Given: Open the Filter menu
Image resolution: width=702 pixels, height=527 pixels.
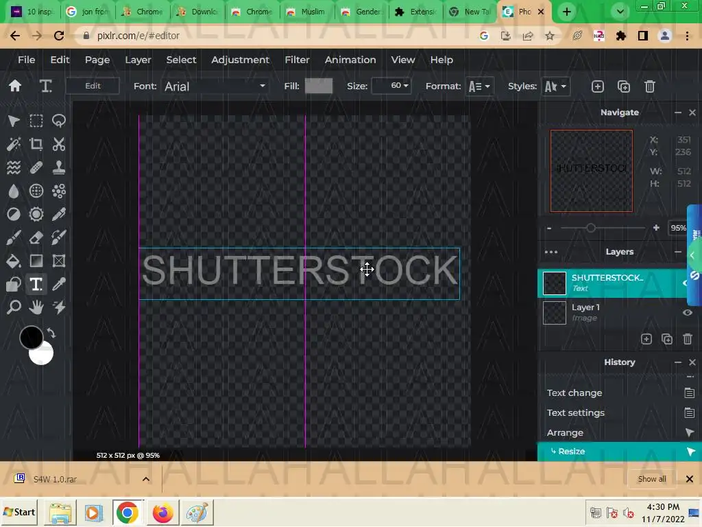Looking at the screenshot, I should pyautogui.click(x=297, y=60).
